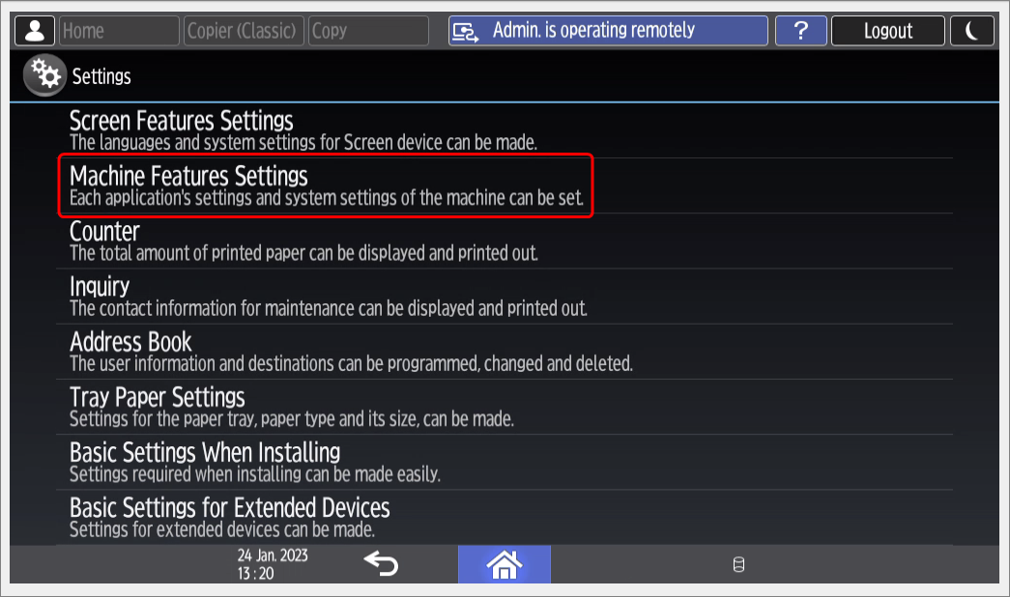1010x597 pixels.
Task: Click the user profile icon
Action: (x=35, y=31)
